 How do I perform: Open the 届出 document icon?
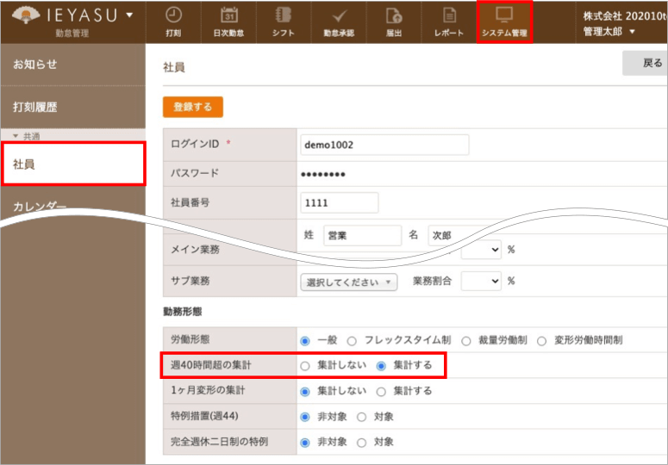click(x=394, y=15)
